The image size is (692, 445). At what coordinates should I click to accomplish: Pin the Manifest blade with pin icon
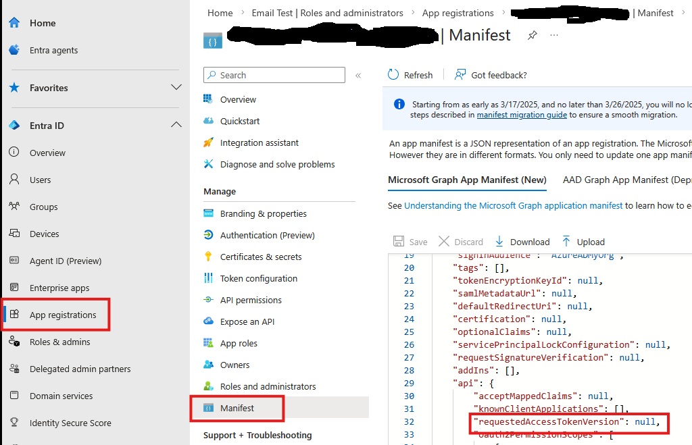(533, 35)
